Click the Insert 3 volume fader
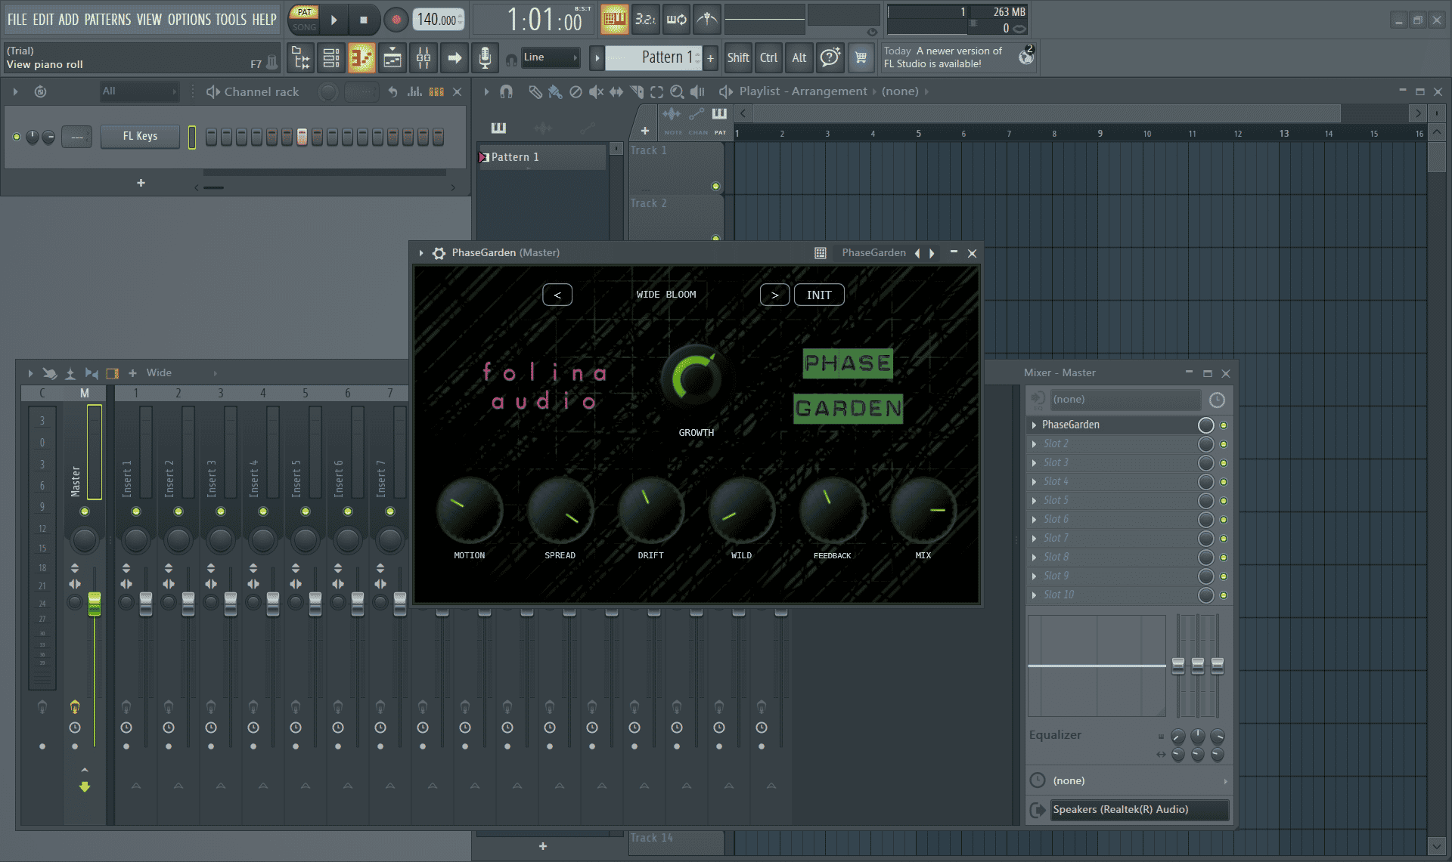Image resolution: width=1452 pixels, height=862 pixels. tap(231, 604)
